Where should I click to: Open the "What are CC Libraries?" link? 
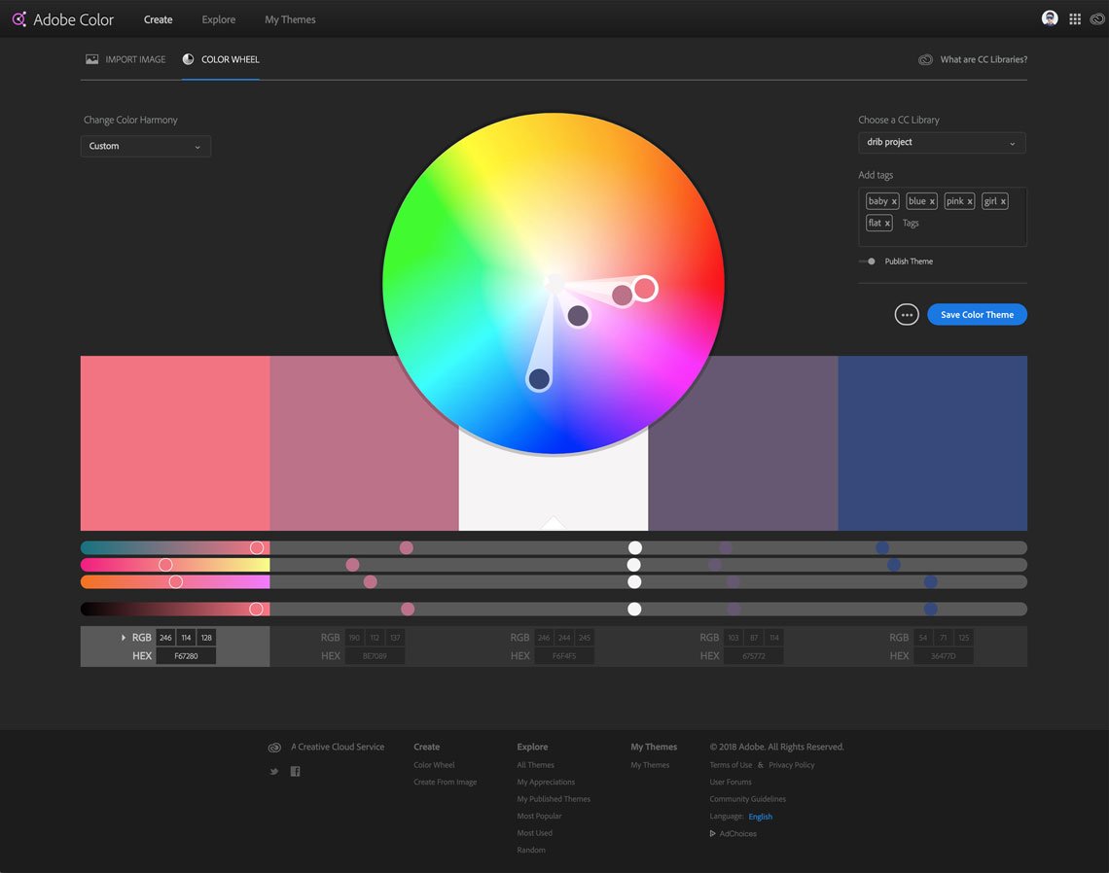pos(984,59)
